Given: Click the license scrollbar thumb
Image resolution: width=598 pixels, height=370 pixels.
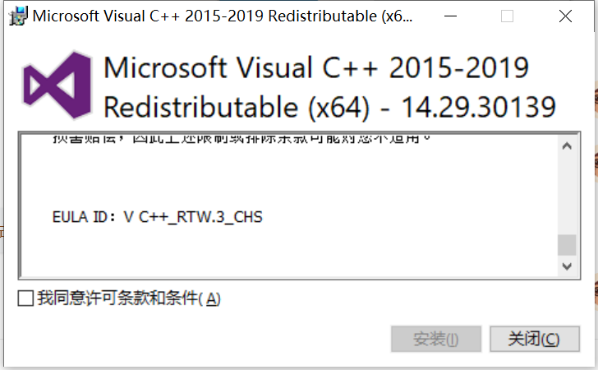Looking at the screenshot, I should click(x=567, y=245).
